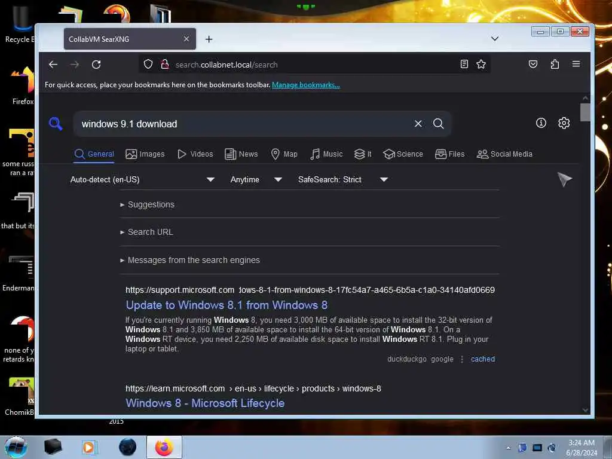The image size is (612, 459).
Task: Open the taskbar clock showing 3:24 AM
Action: 581,448
